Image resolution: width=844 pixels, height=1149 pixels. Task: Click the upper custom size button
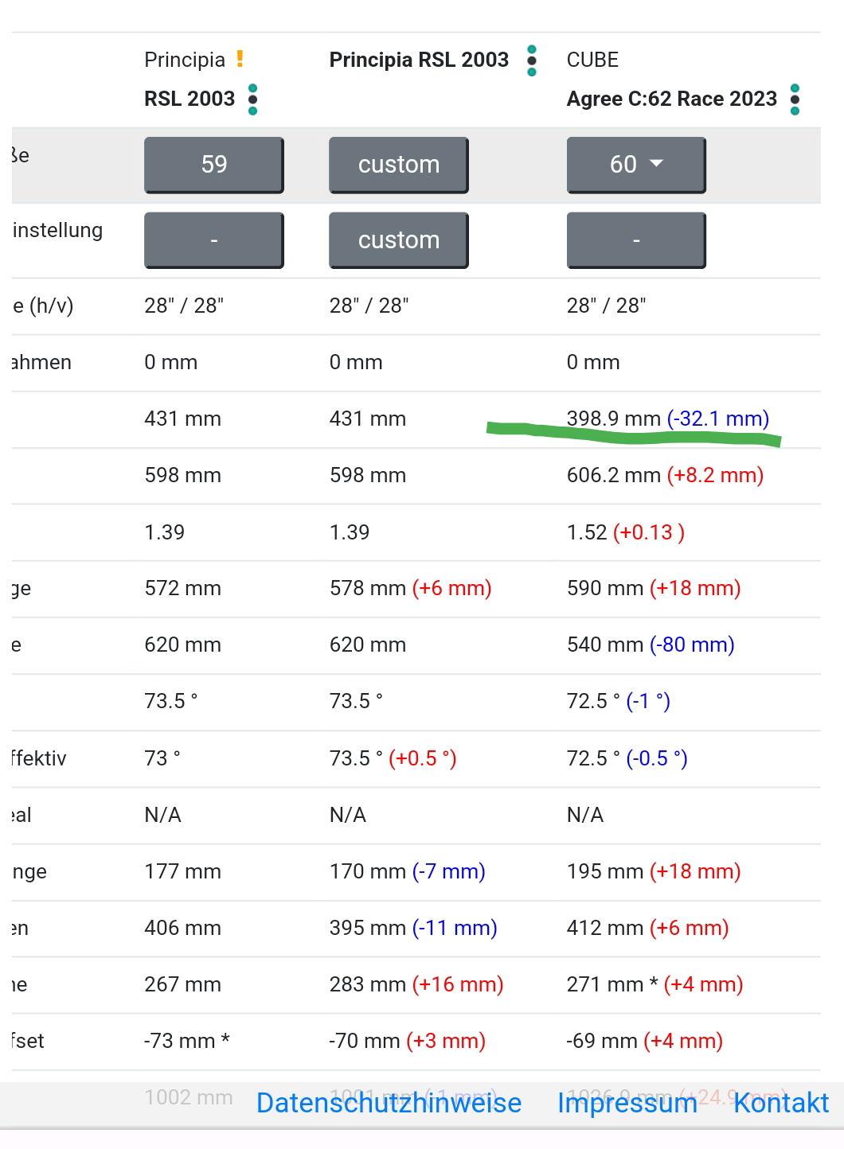click(398, 165)
